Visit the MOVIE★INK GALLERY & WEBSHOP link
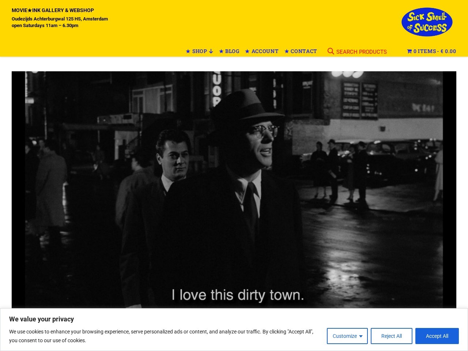 pos(53,10)
